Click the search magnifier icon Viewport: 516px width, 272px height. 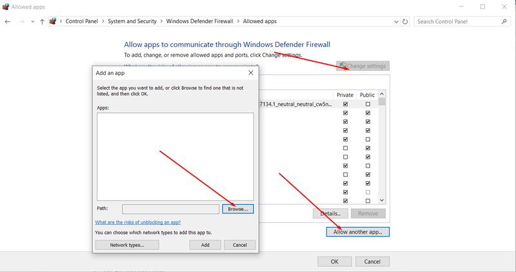point(504,21)
